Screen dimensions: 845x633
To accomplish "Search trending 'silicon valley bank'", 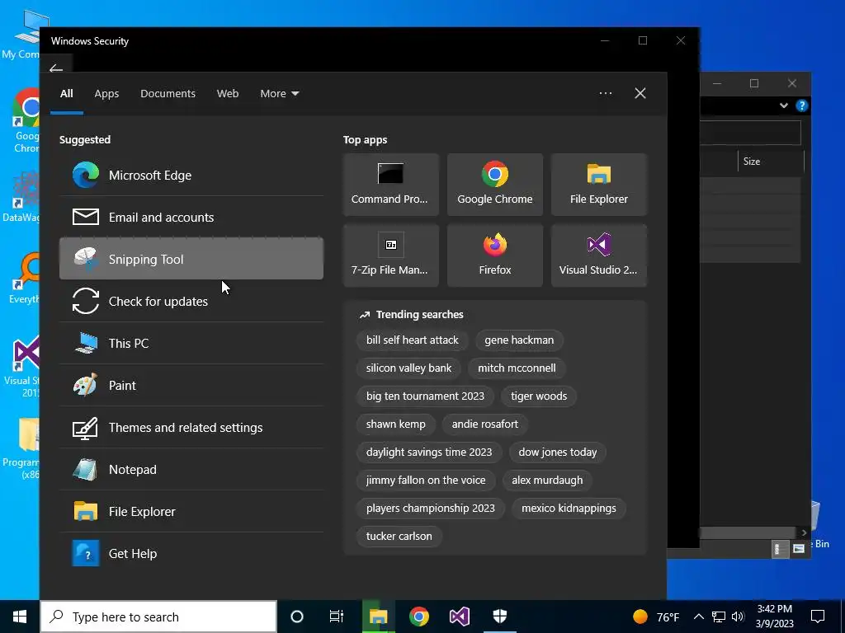I will coord(408,368).
